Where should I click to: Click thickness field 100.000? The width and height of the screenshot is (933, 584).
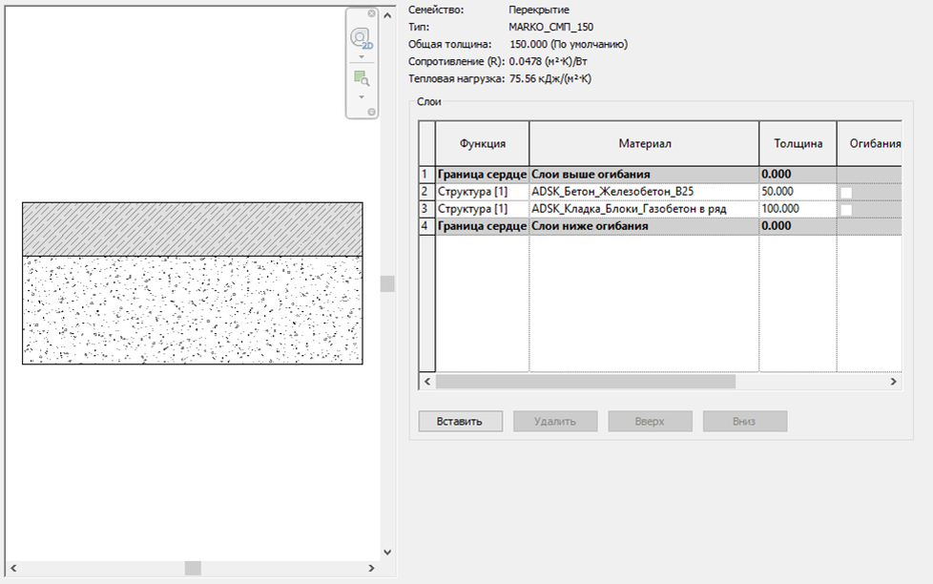(x=798, y=209)
